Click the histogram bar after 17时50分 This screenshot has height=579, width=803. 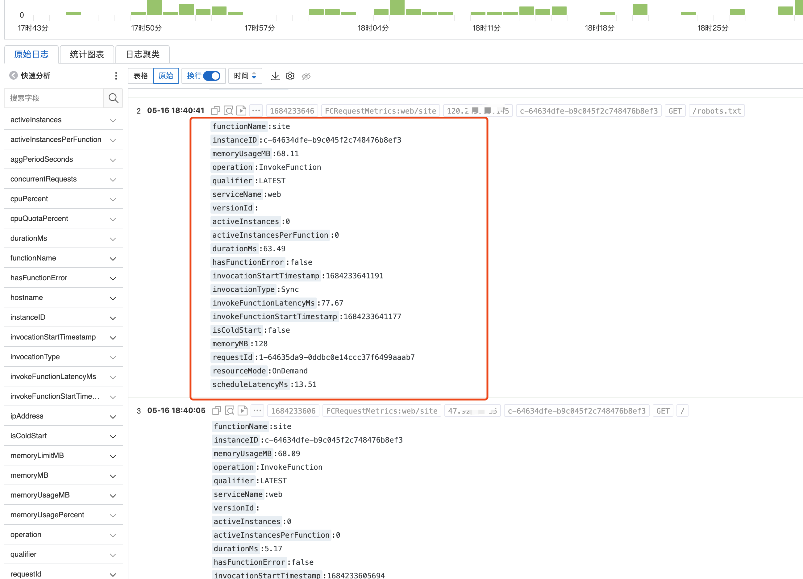point(154,7)
